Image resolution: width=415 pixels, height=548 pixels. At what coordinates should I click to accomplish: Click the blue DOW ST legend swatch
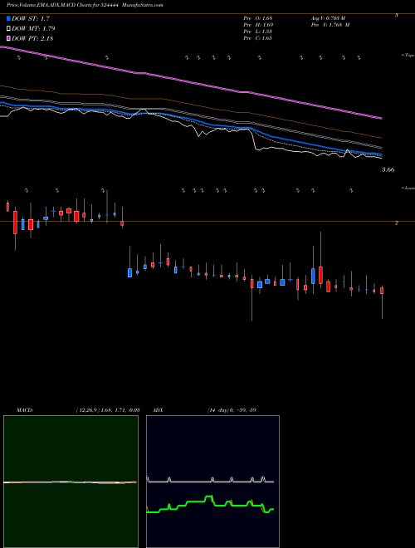[x=8, y=18]
